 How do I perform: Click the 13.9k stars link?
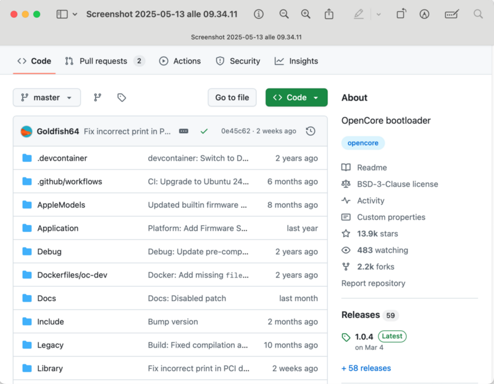point(370,234)
